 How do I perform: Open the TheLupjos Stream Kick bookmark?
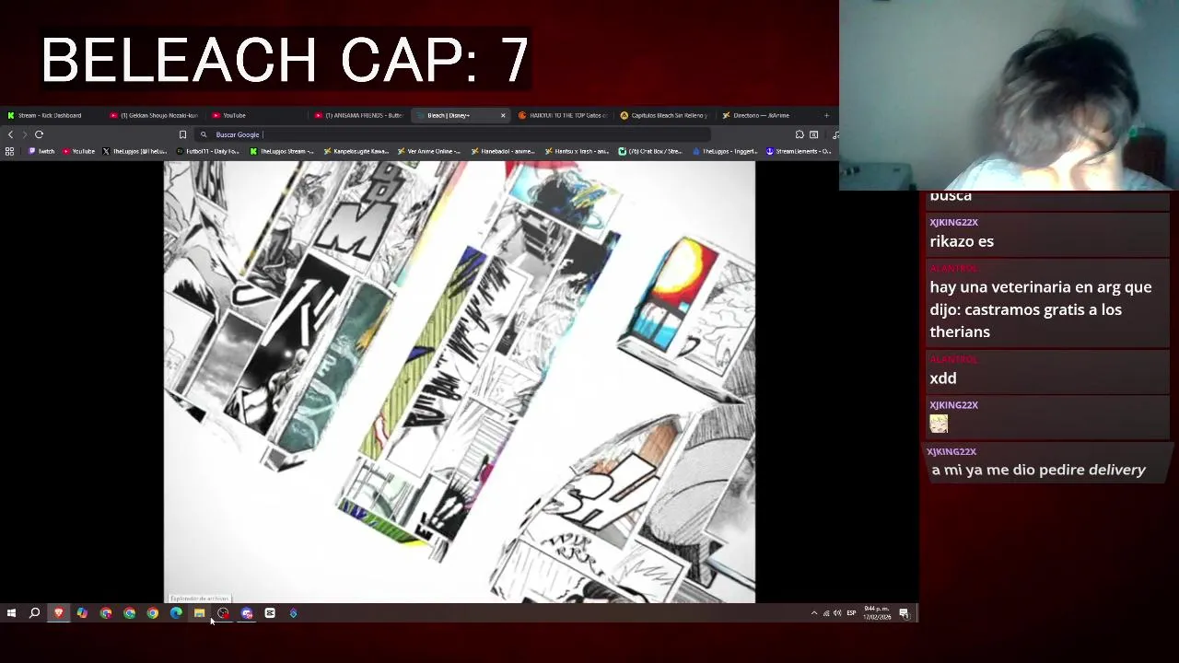pos(283,151)
